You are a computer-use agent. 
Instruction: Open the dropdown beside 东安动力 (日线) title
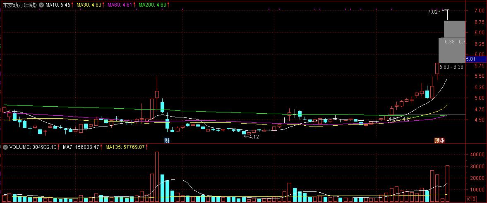41,5
